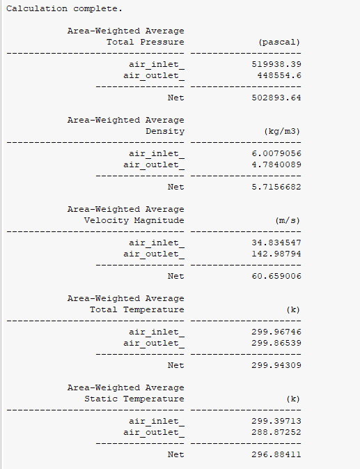
Task: Click the Net velocity value 60.659006
Action: [276, 276]
